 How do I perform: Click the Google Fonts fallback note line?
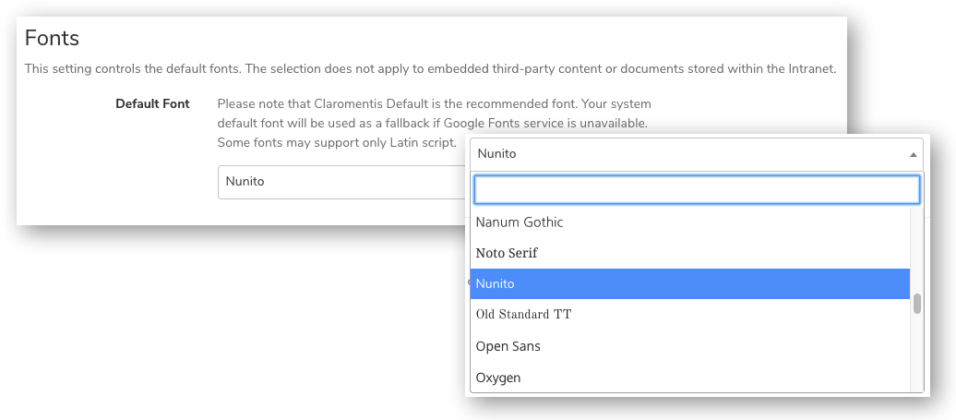pyautogui.click(x=432, y=123)
